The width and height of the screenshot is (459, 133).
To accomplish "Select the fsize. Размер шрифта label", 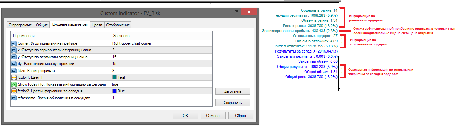I will click(37, 71).
